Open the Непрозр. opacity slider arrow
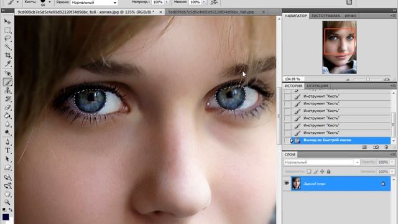The image size is (398, 224). point(167,2)
